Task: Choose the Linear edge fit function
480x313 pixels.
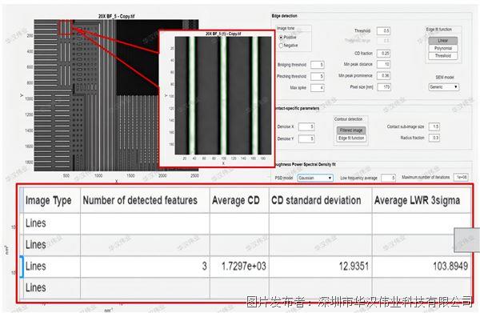Action: tap(442, 41)
